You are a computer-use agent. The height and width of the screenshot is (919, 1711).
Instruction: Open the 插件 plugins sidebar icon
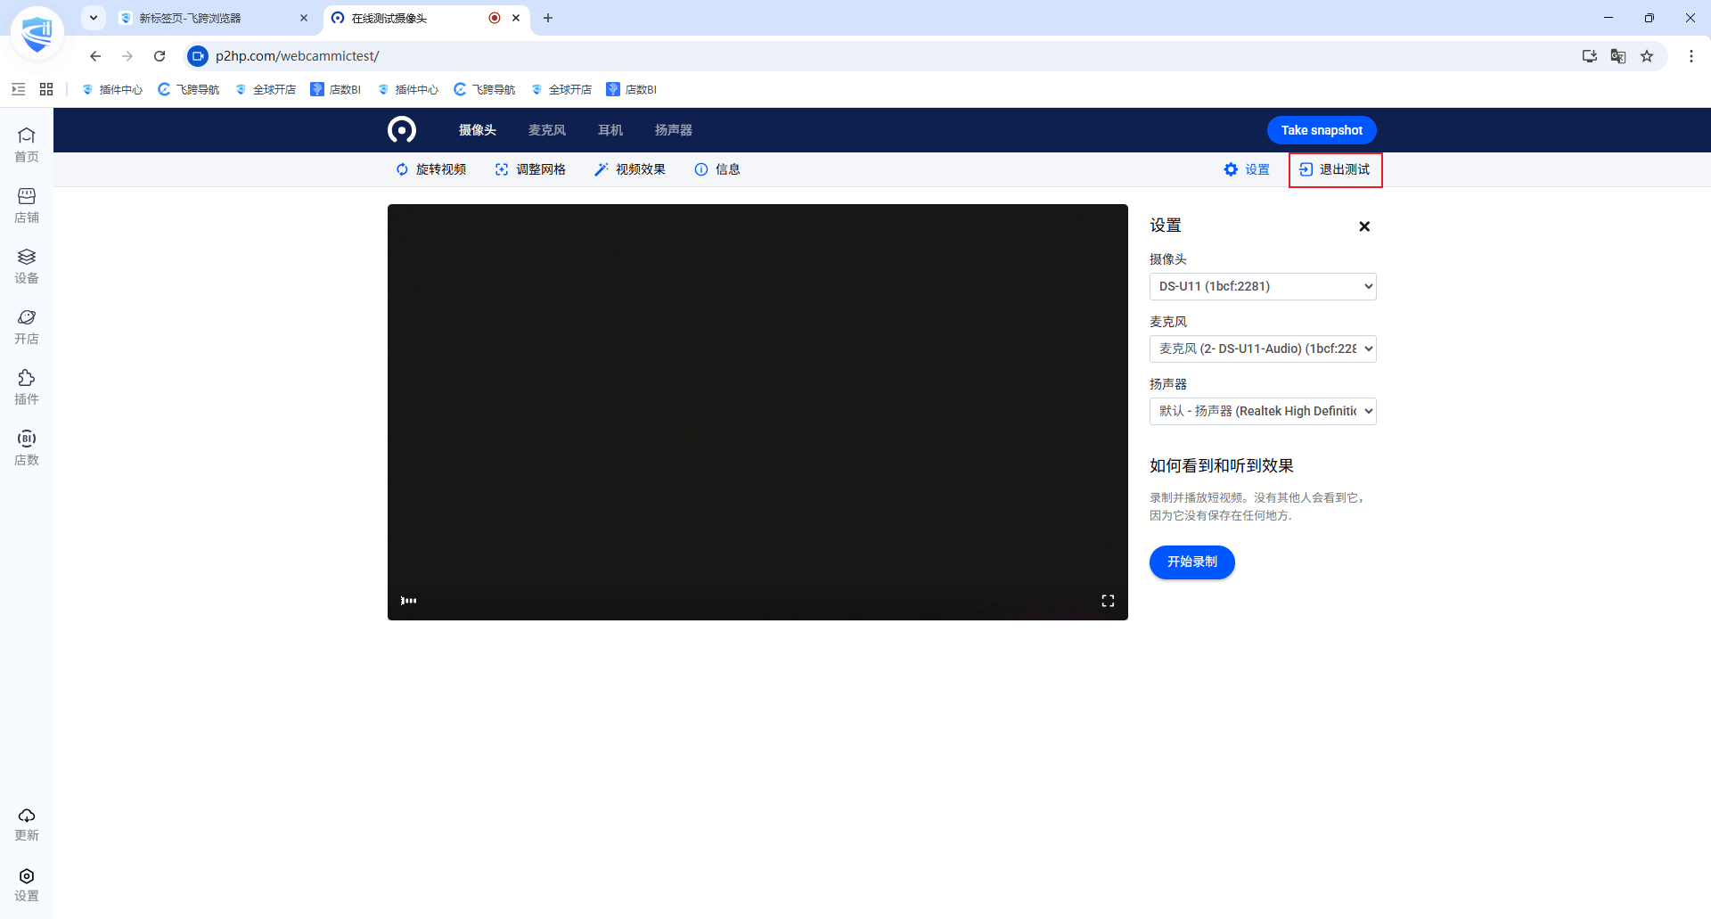tap(27, 387)
